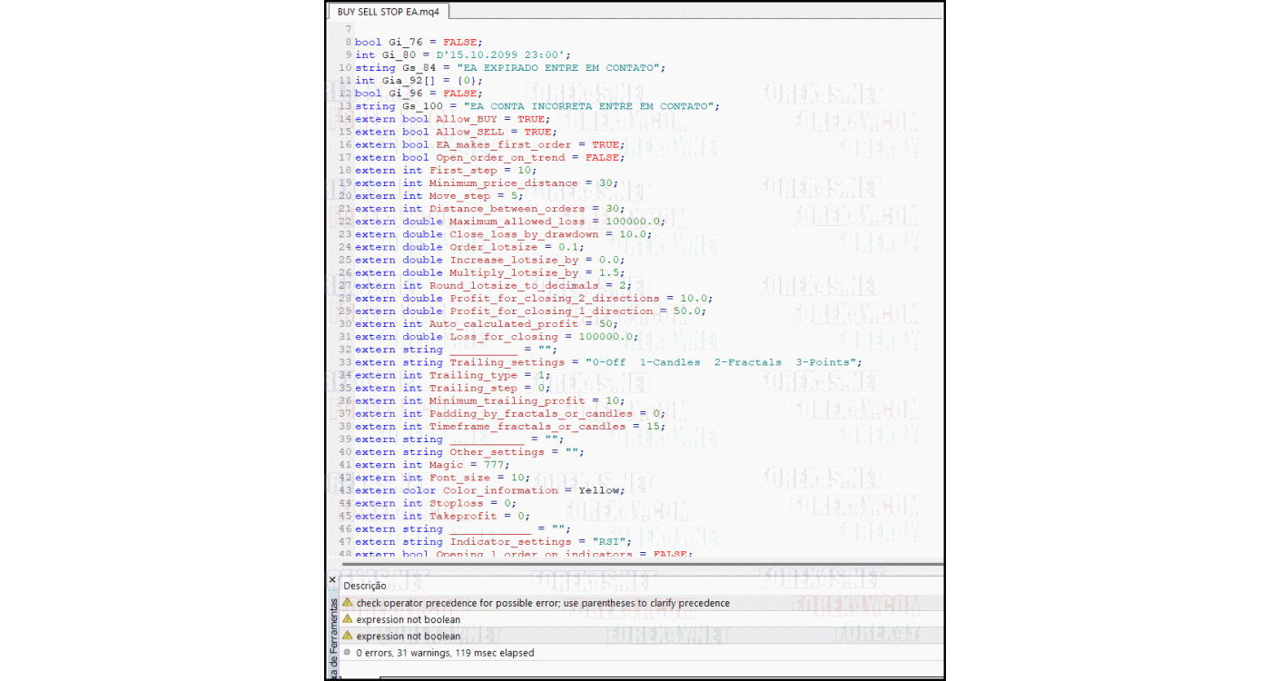The height and width of the screenshot is (681, 1271).
Task: Select the operator precedence warning row
Action: (542, 603)
